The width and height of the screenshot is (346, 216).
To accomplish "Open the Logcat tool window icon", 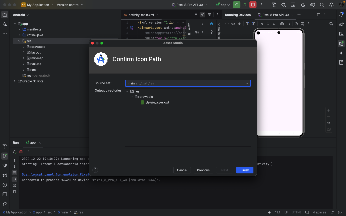I will tap(5, 175).
